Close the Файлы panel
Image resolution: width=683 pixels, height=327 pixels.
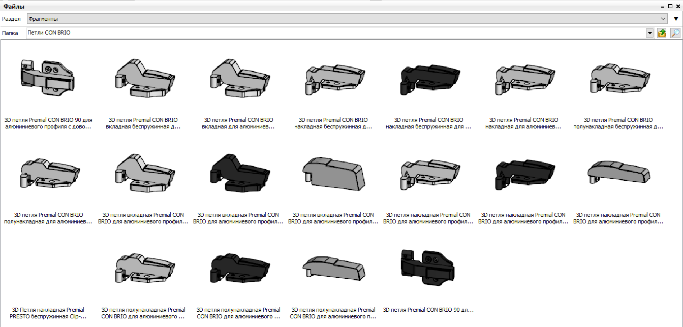[x=678, y=7]
